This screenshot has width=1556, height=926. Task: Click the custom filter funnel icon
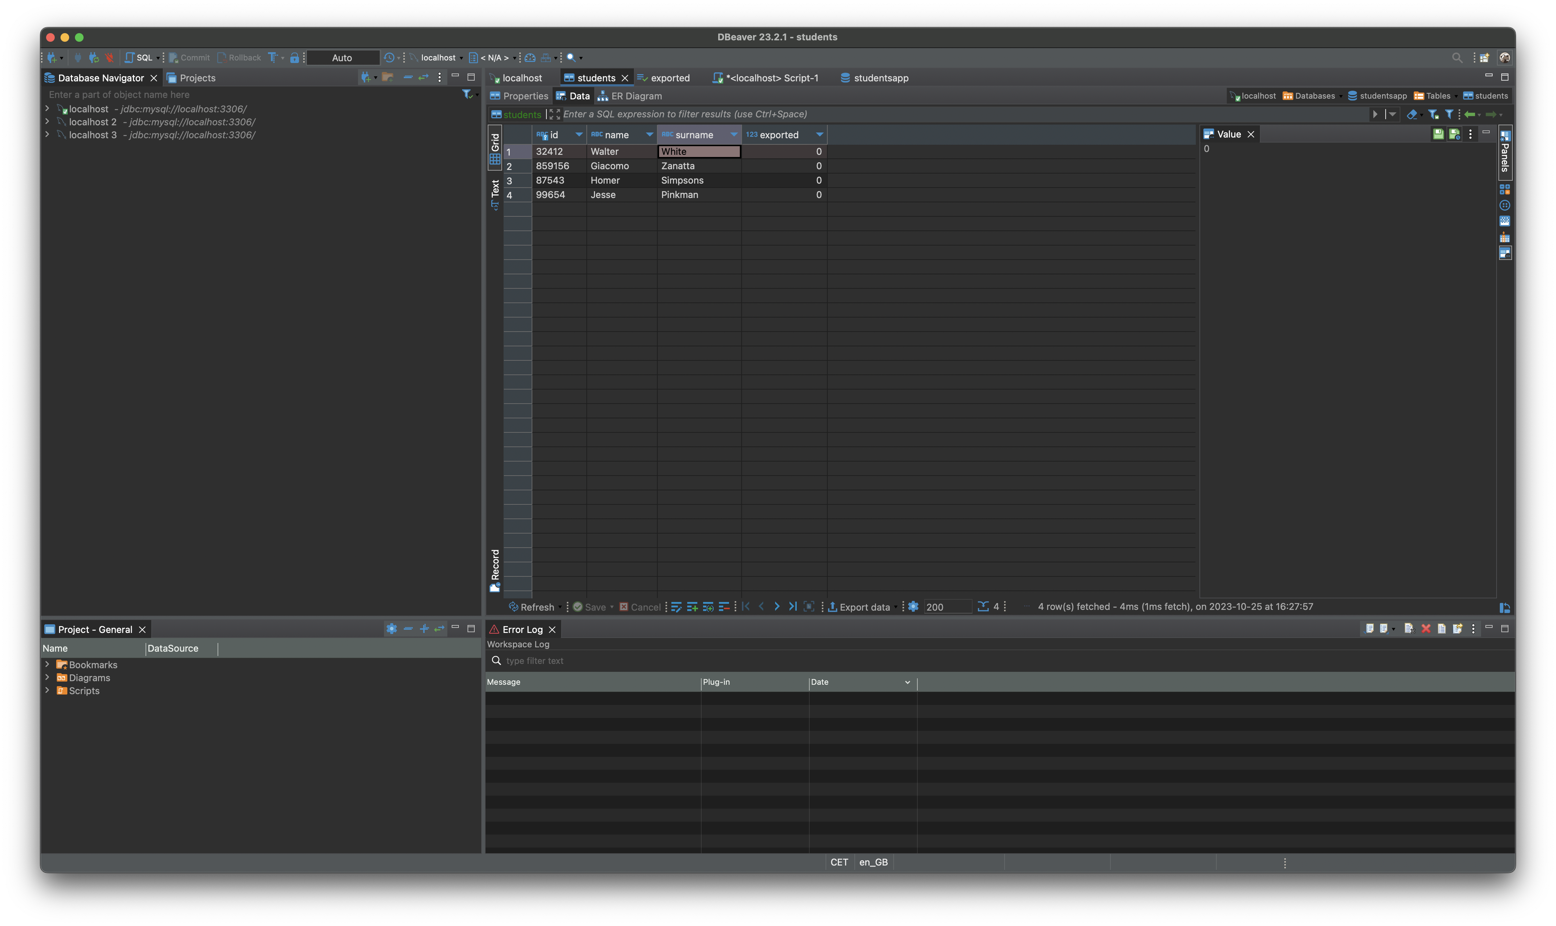pos(1449,114)
